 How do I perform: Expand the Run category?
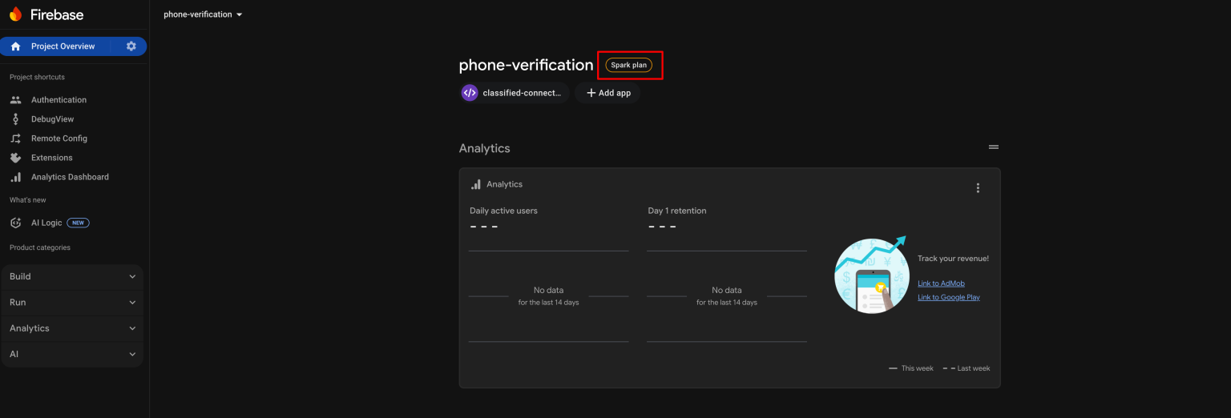[73, 303]
